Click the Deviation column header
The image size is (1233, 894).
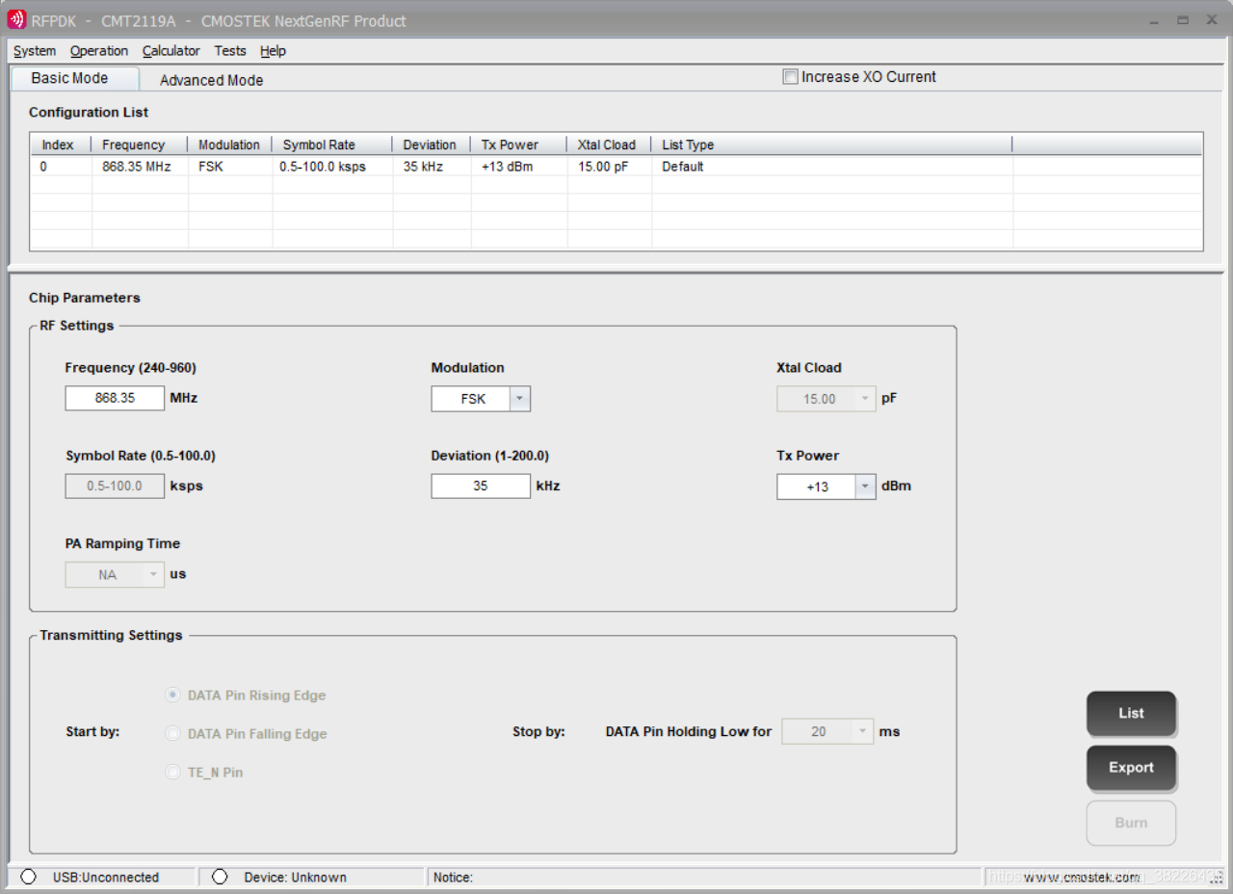coord(432,145)
